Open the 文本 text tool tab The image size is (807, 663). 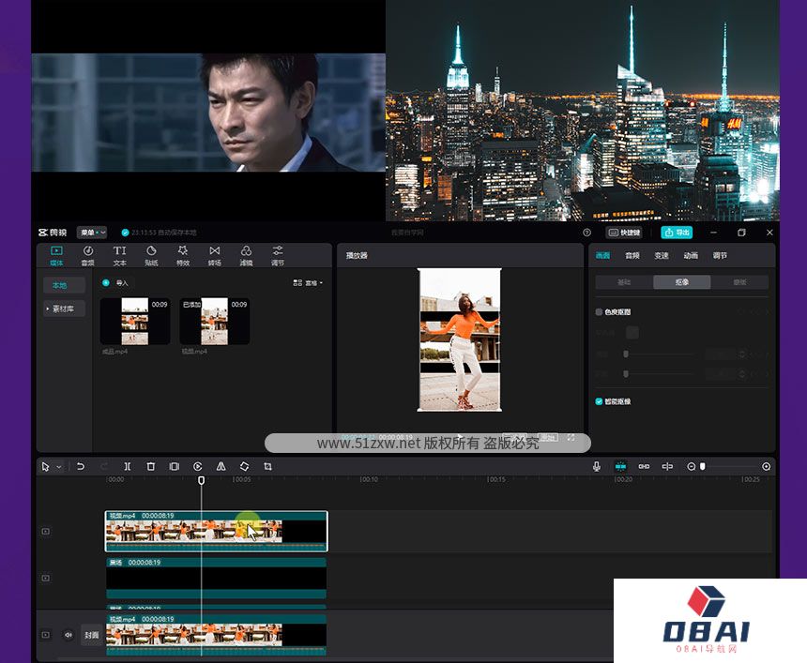tap(119, 256)
